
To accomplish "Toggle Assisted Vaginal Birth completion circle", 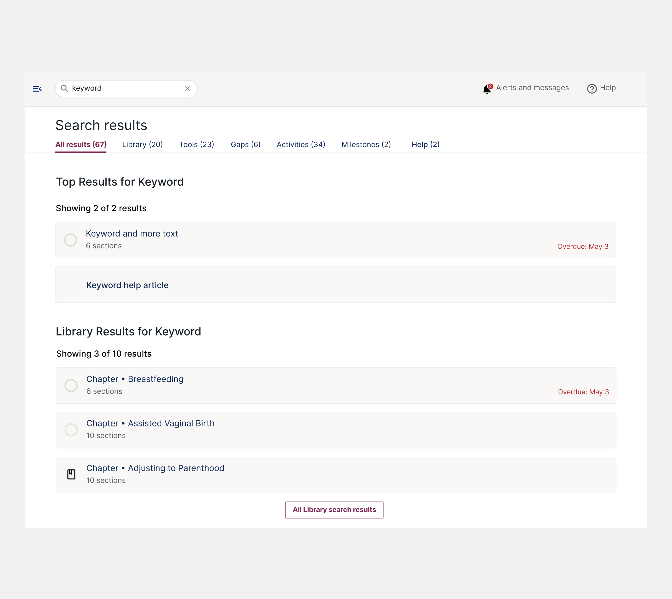I will coord(71,430).
